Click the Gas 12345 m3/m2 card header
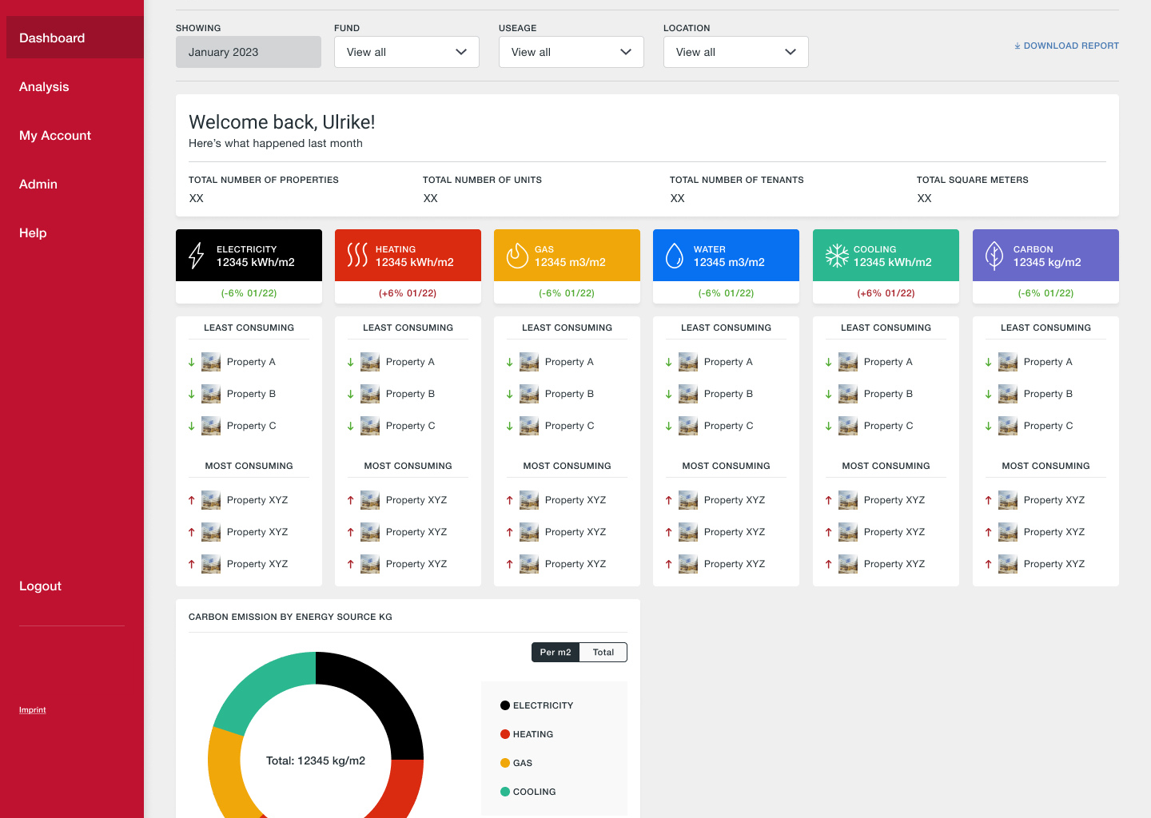The width and height of the screenshot is (1151, 818). tap(567, 255)
